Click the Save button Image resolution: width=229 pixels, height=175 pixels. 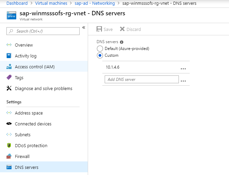pos(104,29)
